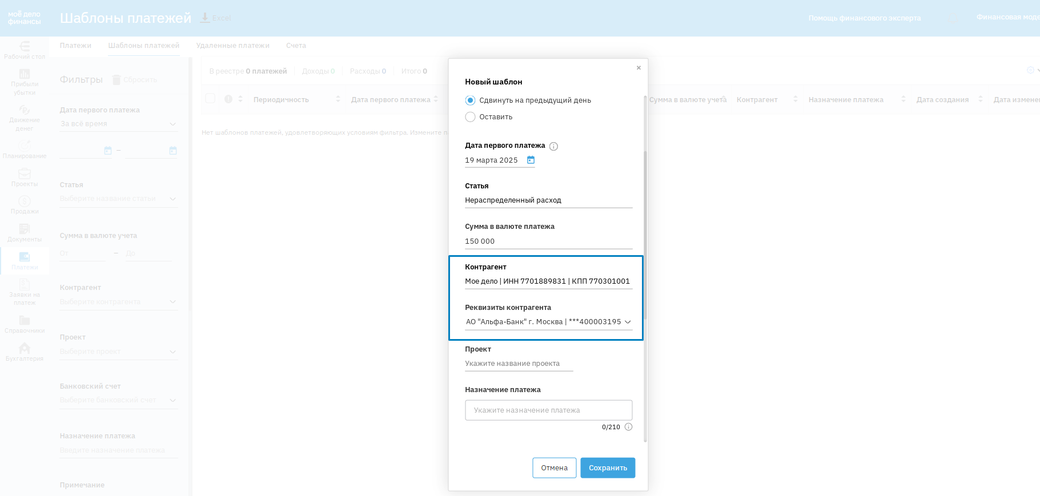Open Продажи in the sidebar
This screenshot has height=496, width=1040.
(25, 205)
